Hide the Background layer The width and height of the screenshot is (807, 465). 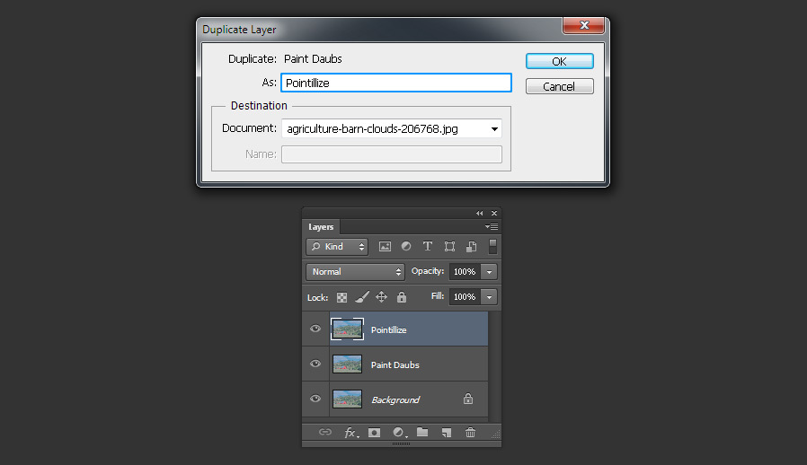[315, 399]
